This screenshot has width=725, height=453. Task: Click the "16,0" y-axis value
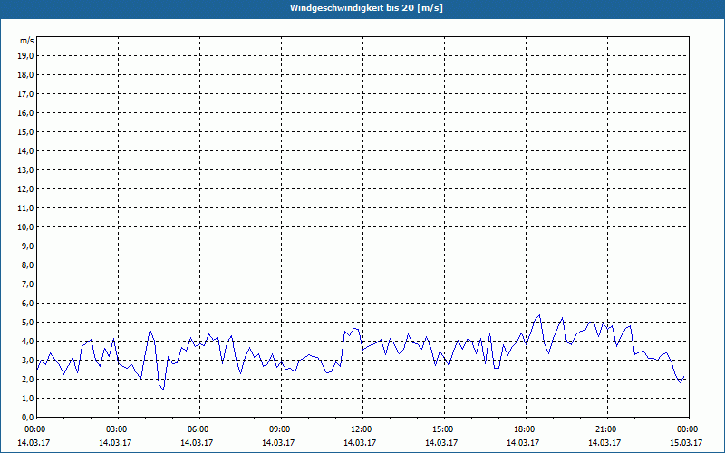[25, 112]
